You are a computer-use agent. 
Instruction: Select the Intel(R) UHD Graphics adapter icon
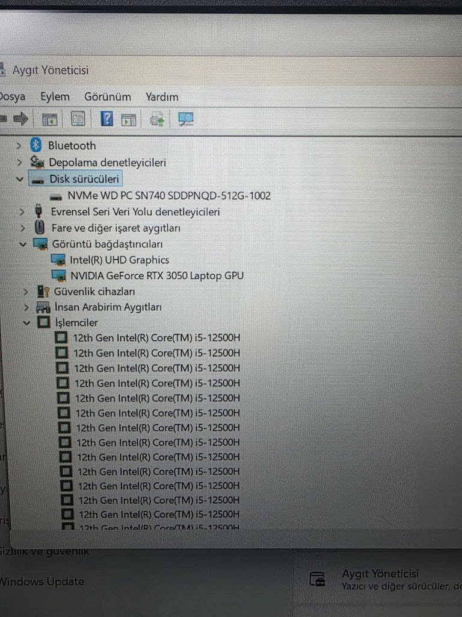coord(58,260)
